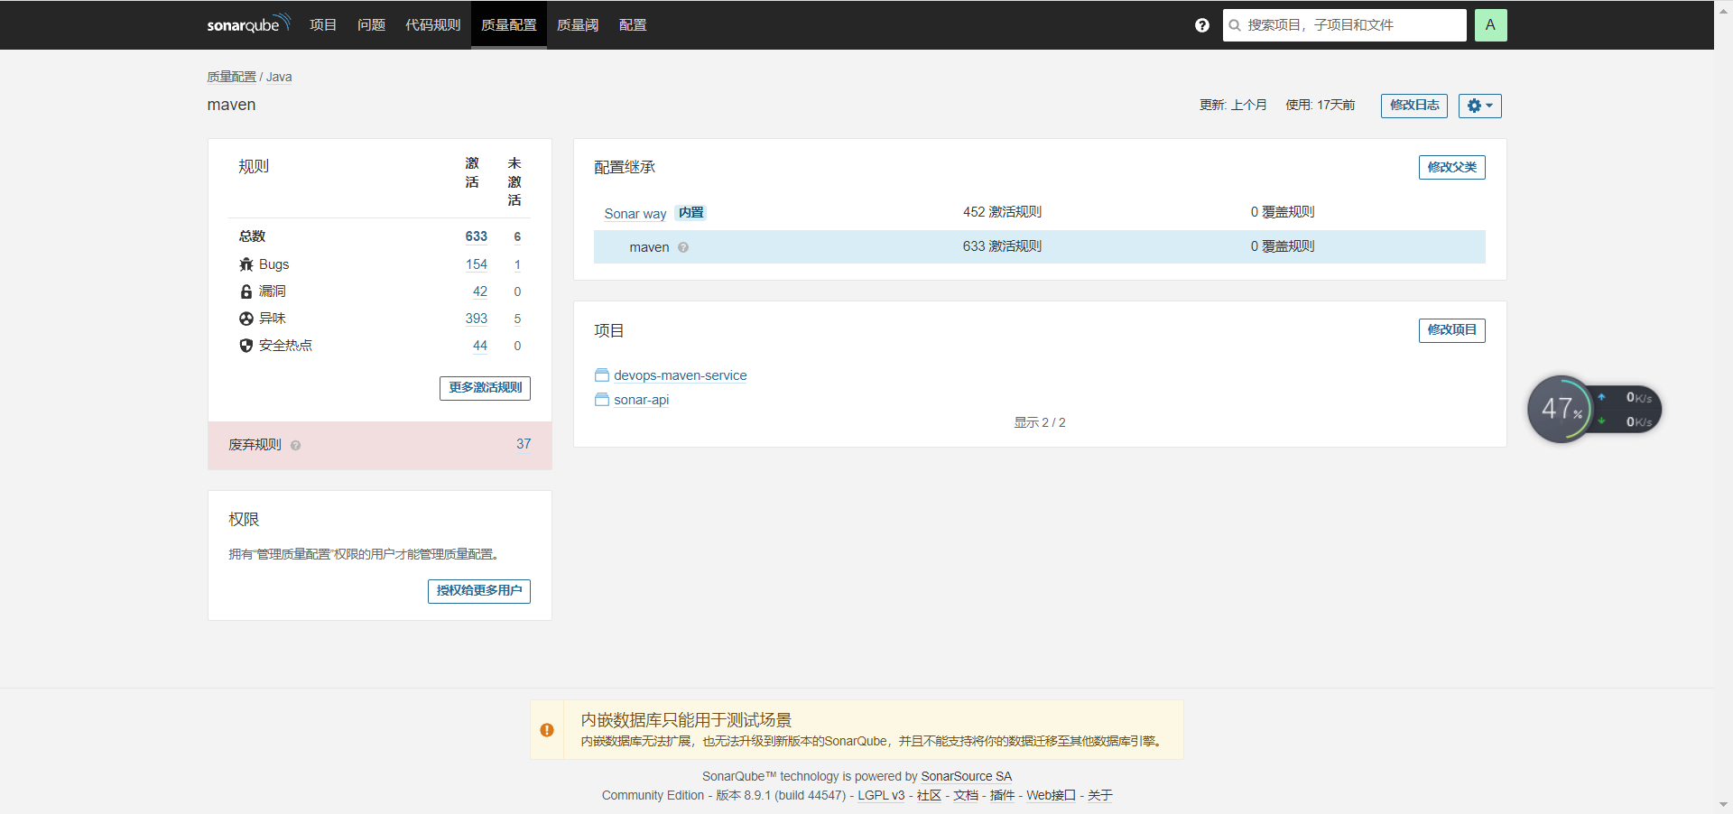Open the sonar-api project link
Image resolution: width=1733 pixels, height=814 pixels.
point(641,399)
